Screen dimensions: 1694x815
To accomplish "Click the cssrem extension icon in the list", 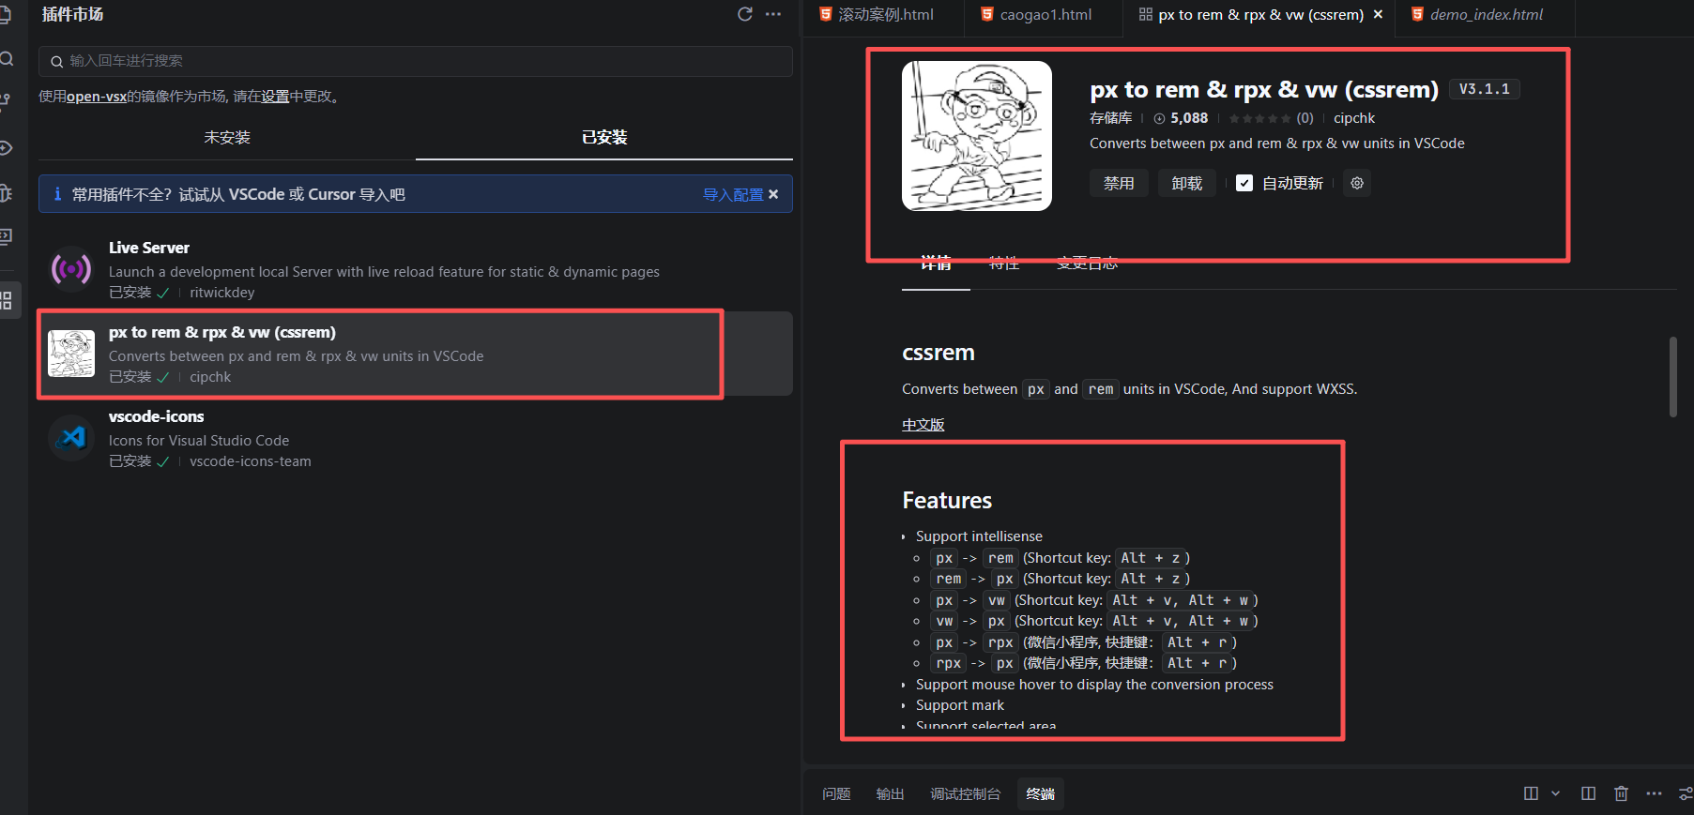I will coord(71,354).
